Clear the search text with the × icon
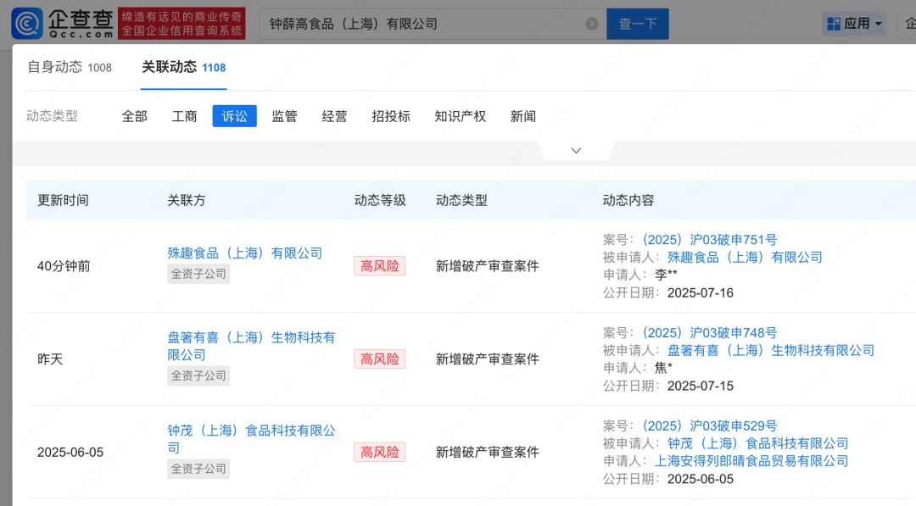 click(592, 23)
